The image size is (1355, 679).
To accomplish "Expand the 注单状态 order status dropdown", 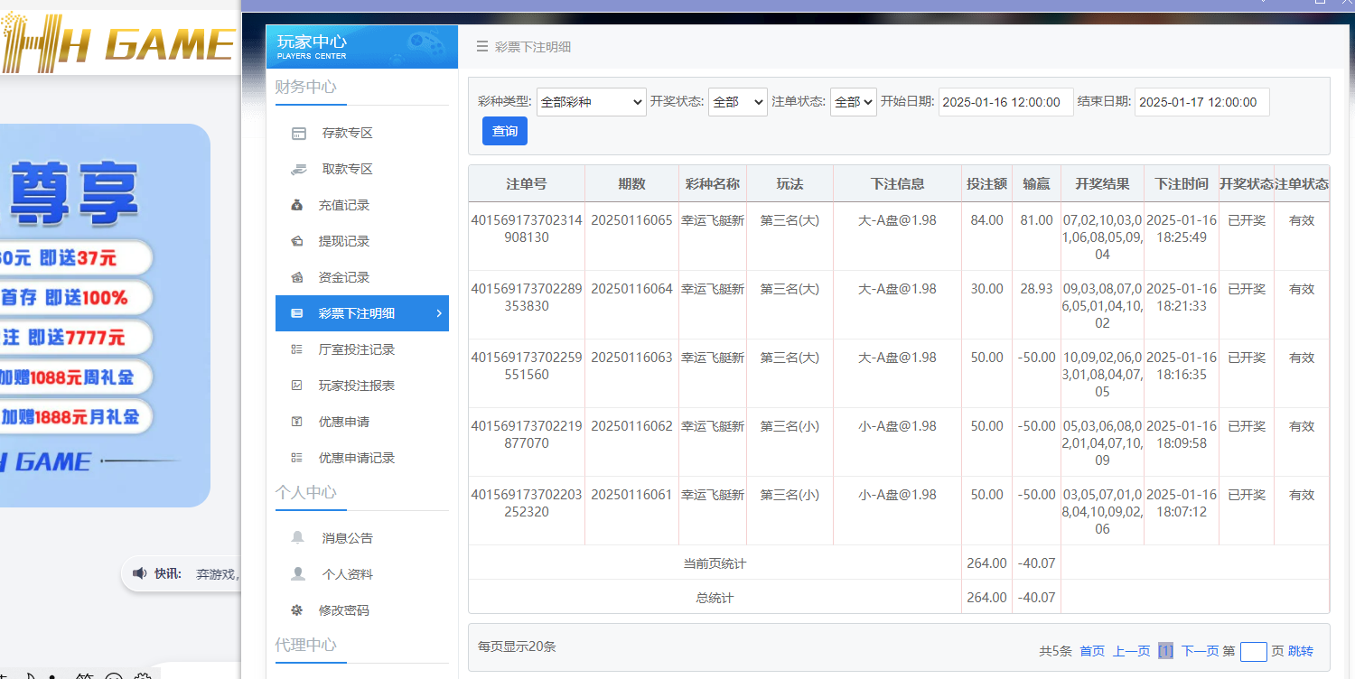I will [854, 102].
